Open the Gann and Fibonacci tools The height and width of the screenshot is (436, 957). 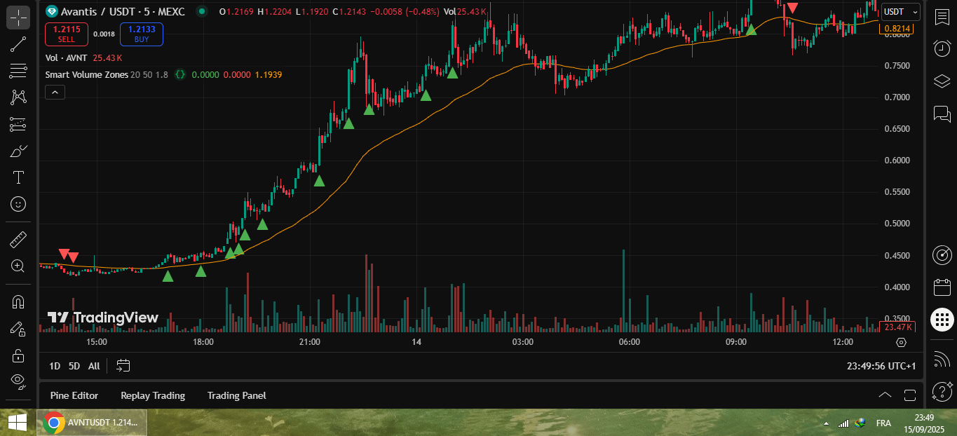18,71
